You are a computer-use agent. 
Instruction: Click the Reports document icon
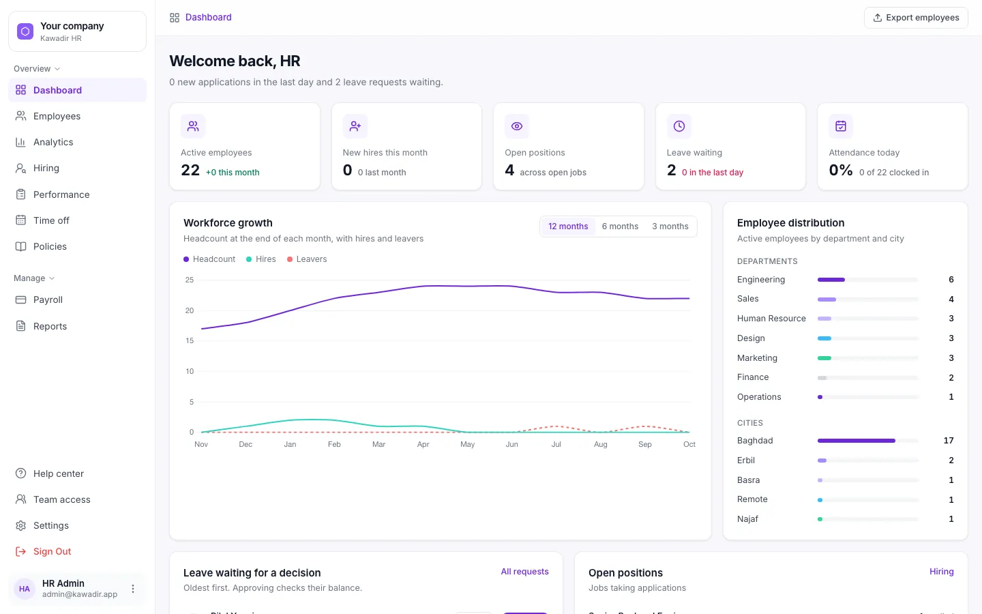pyautogui.click(x=21, y=326)
